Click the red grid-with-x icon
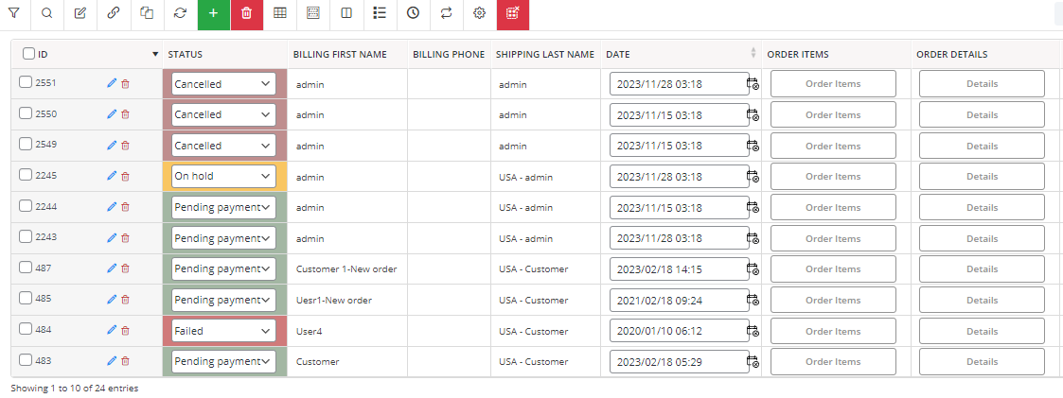Screen dimensions: 1063x398 [x=513, y=13]
